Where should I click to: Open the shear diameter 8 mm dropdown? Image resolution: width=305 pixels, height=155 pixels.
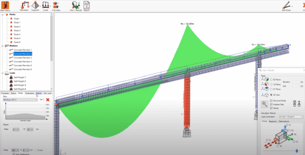point(26,150)
